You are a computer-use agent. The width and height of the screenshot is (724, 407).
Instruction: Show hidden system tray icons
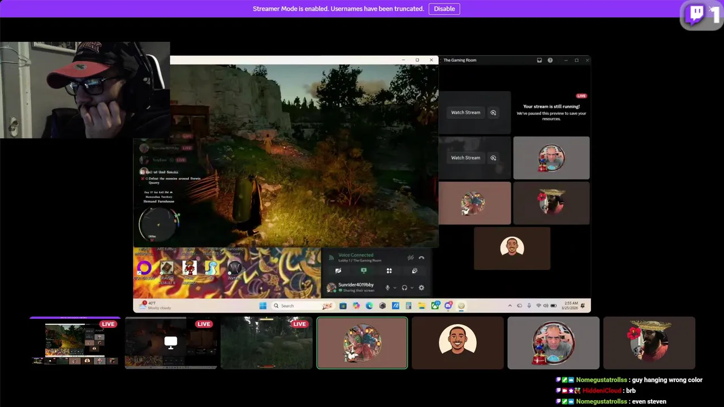point(510,306)
